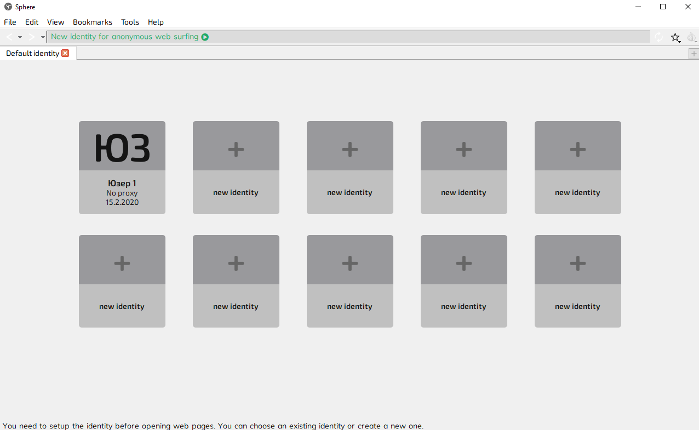The image size is (699, 430).
Task: Close the Default identity tab
Action: coord(65,53)
